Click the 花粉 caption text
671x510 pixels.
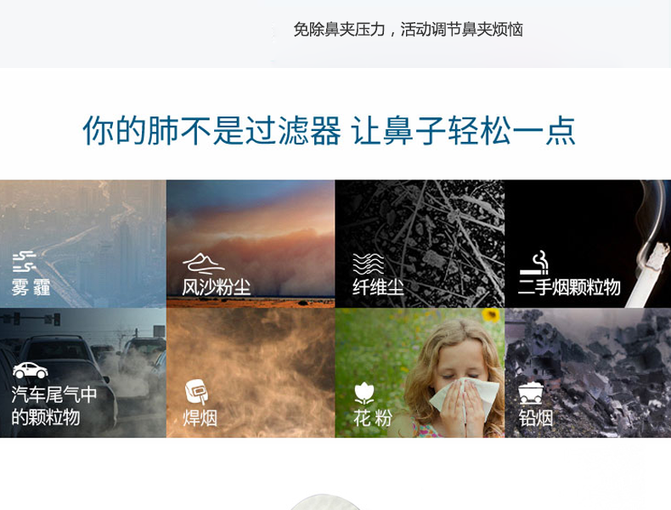372,418
